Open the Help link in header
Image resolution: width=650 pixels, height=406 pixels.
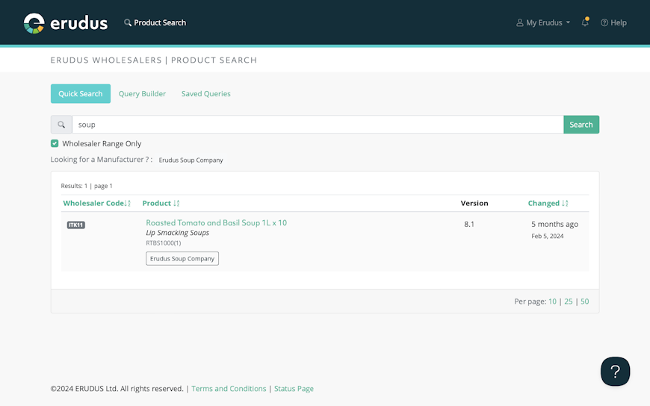(613, 23)
